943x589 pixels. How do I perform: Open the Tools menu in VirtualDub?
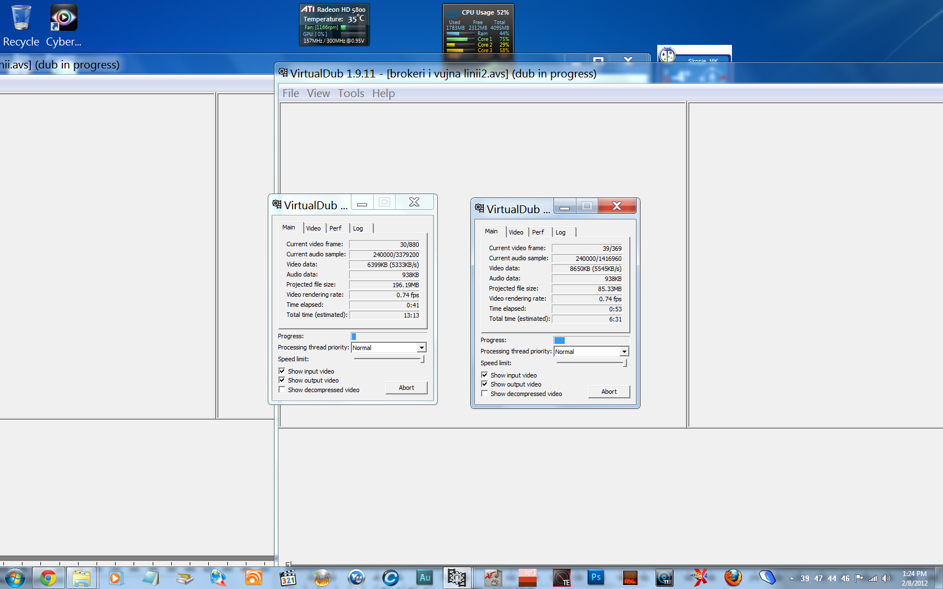(351, 93)
